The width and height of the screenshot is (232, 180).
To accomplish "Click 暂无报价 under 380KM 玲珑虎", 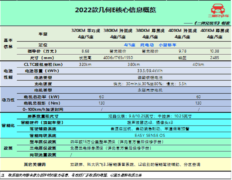I will click(118, 51).
